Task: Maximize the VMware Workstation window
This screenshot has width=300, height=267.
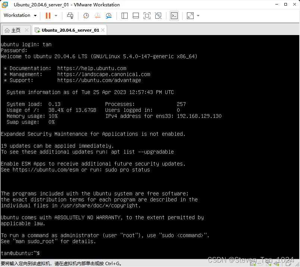Action: (286, 4)
